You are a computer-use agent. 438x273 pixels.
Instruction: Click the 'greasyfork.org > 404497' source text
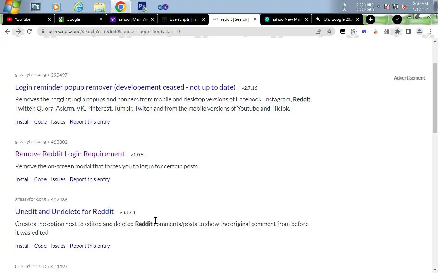point(41,266)
